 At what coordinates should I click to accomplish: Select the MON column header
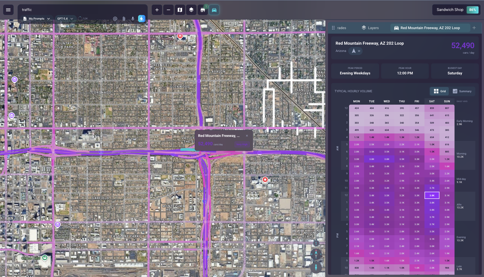[357, 101]
